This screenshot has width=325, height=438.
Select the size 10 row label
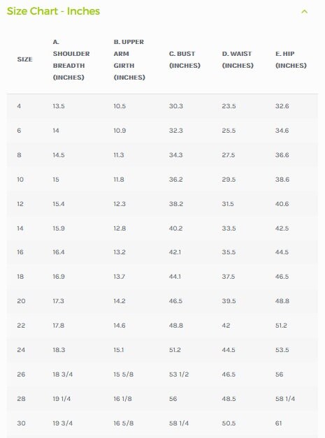[20, 180]
